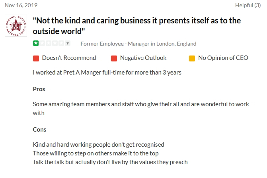This screenshot has width=267, height=178.
Task: Click the Former Employee job title line
Action: pyautogui.click(x=138, y=44)
